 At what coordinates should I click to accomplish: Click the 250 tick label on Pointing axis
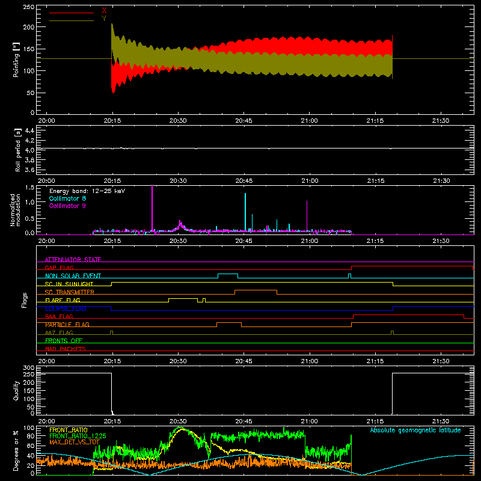point(28,7)
